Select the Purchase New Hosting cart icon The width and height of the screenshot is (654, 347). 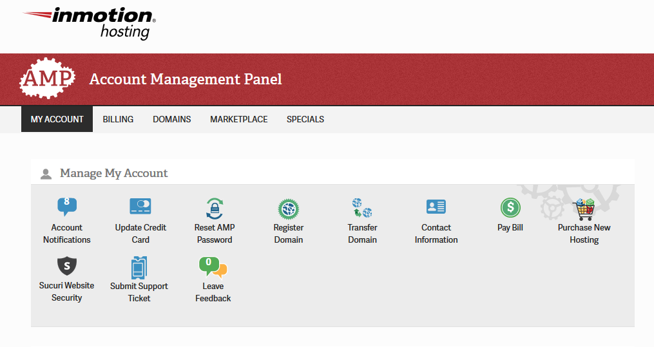tap(584, 209)
